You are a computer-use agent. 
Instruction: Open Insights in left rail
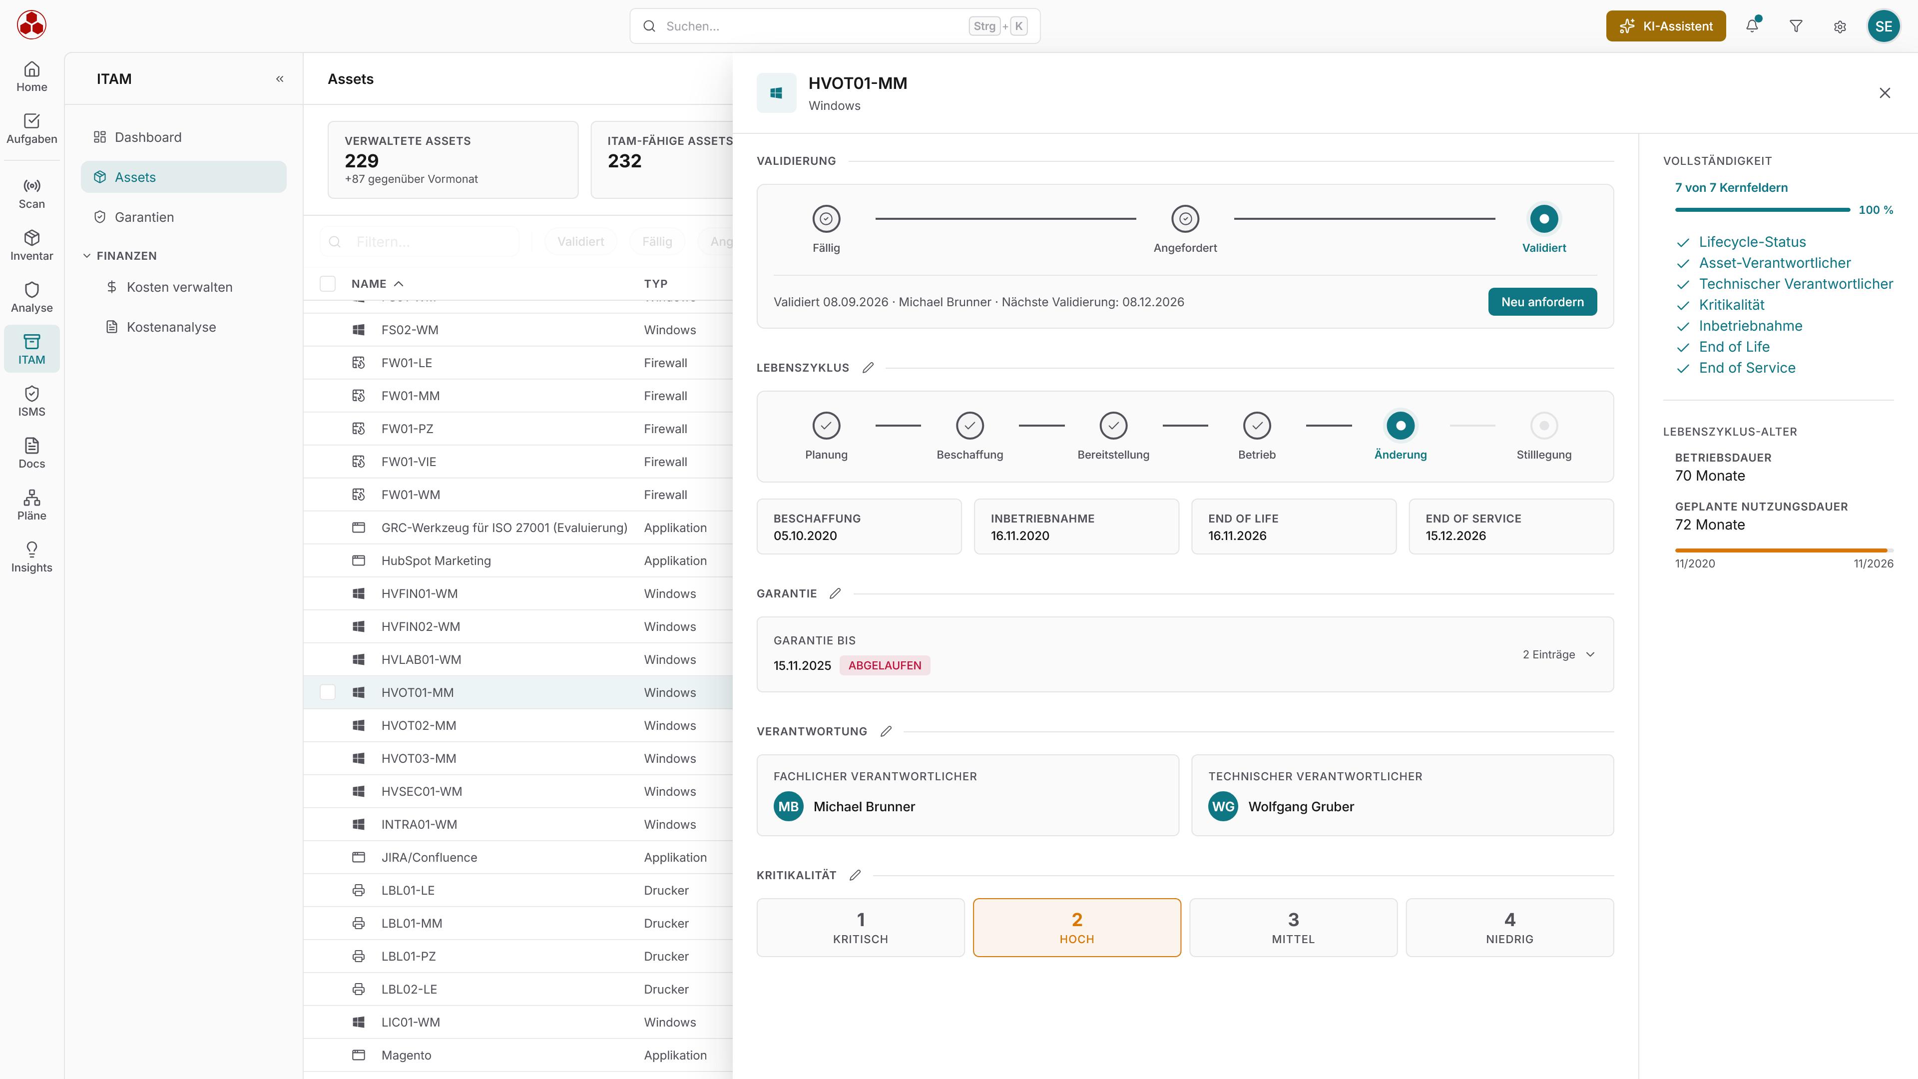coord(31,558)
